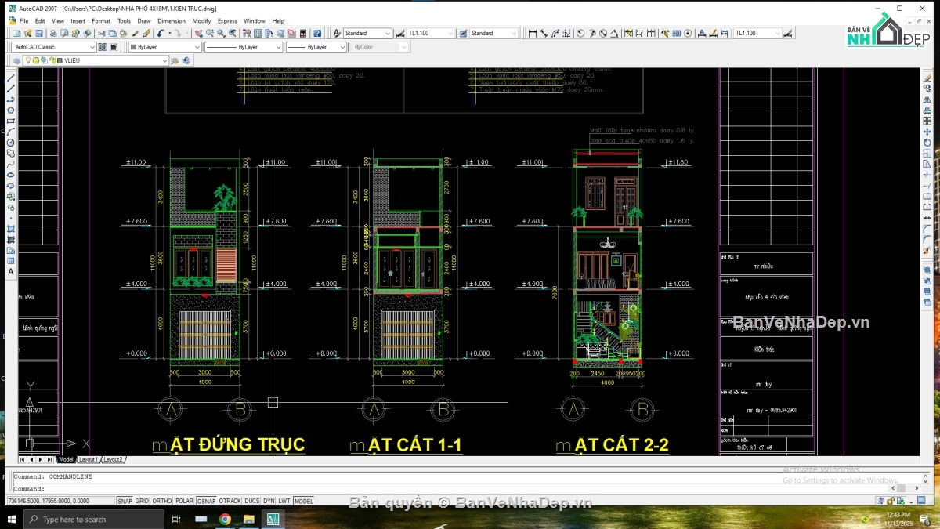Click the New drawing icon

(x=16, y=33)
